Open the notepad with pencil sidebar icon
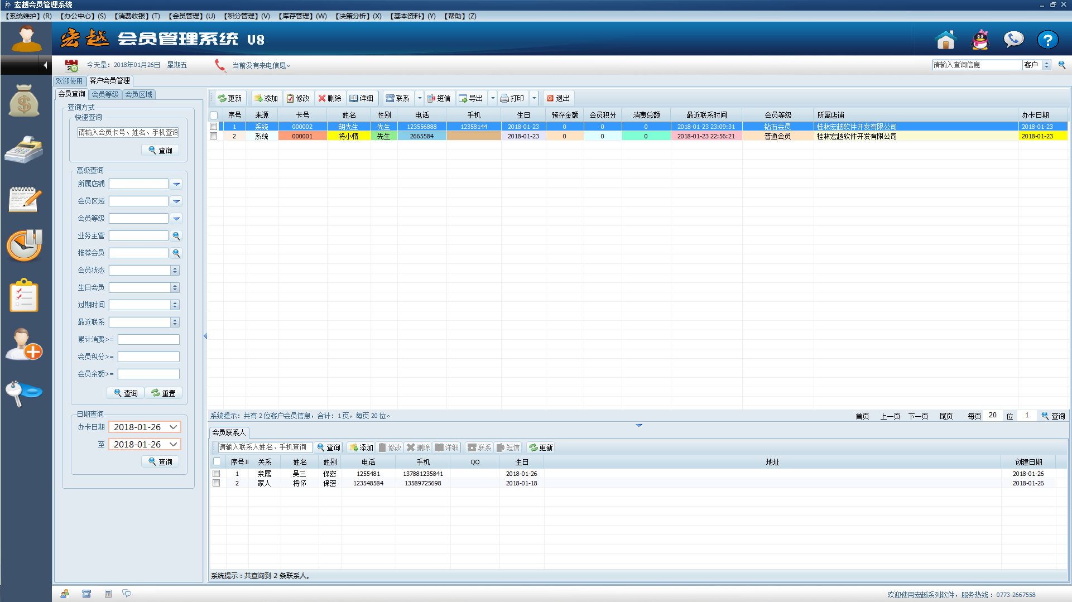This screenshot has height=602, width=1072. click(24, 199)
